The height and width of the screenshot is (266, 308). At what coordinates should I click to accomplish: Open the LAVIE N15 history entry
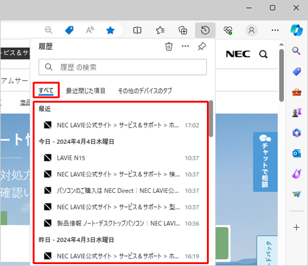pos(121,158)
